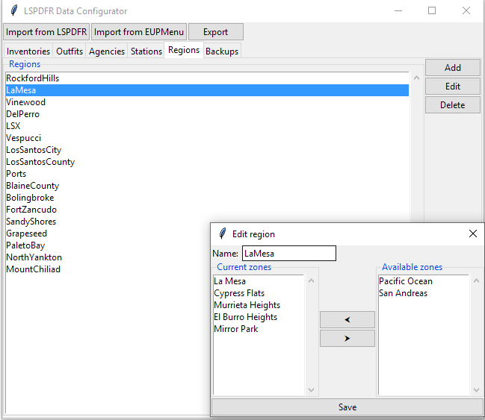Select Cypress Flats in Current zones
485x420 pixels.
tap(239, 293)
